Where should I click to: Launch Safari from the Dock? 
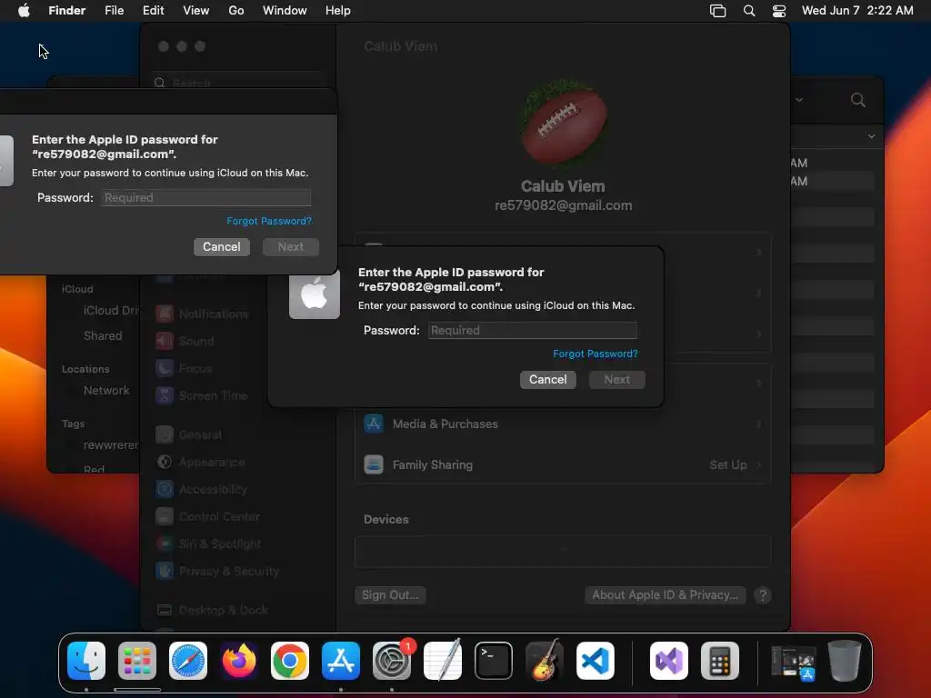click(x=188, y=661)
